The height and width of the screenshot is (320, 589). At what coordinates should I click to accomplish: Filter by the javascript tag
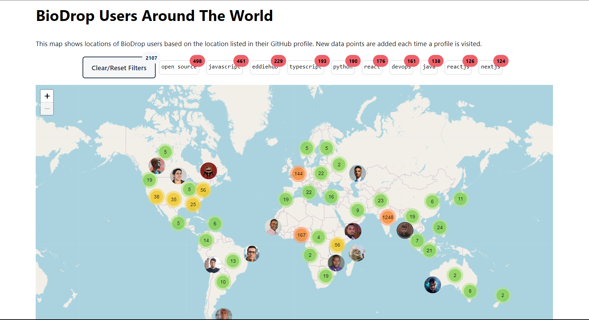point(225,67)
